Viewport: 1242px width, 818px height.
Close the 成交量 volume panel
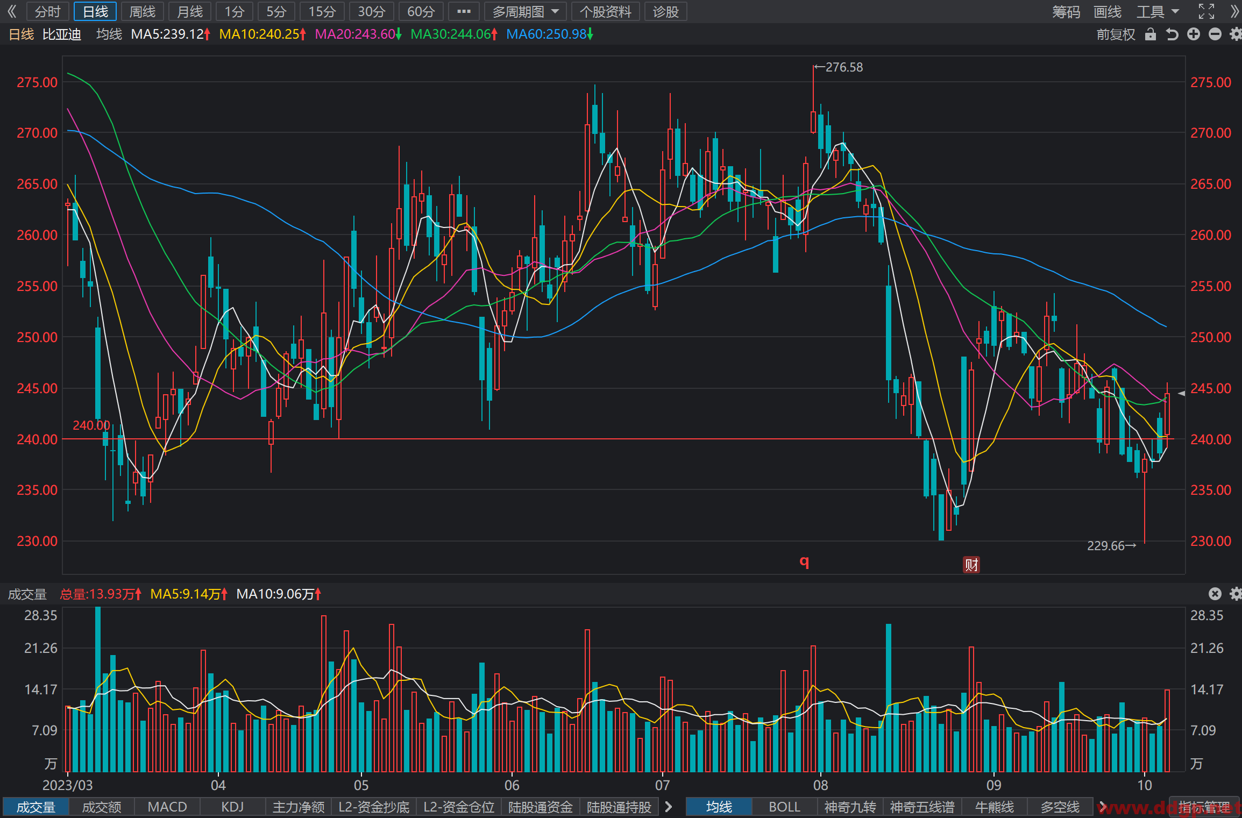1215,594
